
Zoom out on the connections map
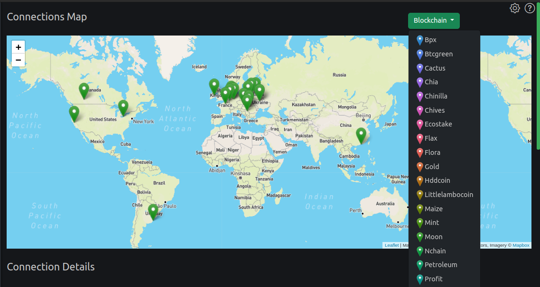[x=18, y=60]
